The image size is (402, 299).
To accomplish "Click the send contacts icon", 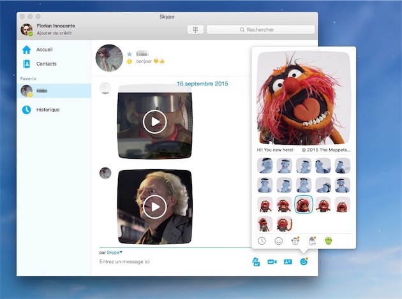I will point(288,261).
